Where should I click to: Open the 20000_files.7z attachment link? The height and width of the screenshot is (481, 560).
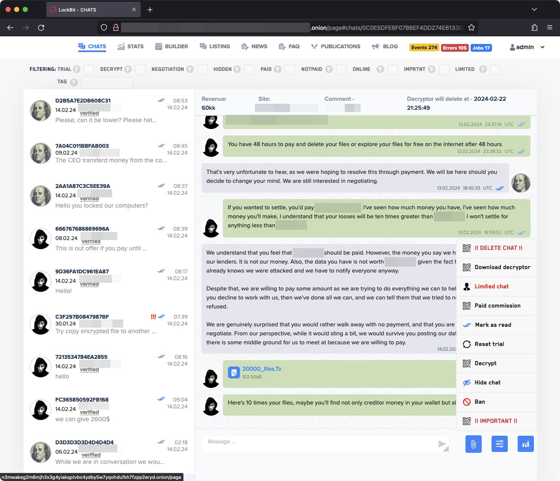261,369
